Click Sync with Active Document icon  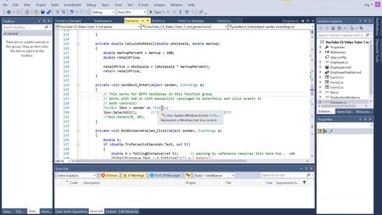[x=361, y=28]
